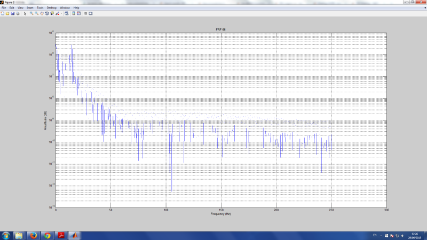Open the Window menu
Image resolution: width=427 pixels, height=240 pixels.
[x=65, y=7]
